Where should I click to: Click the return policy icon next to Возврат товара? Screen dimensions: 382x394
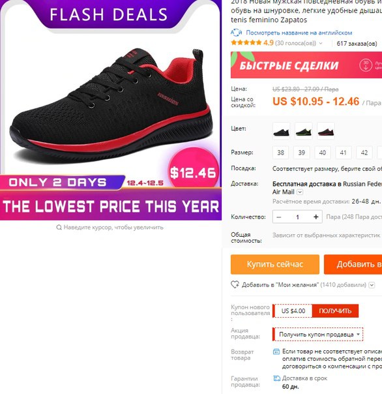[x=276, y=352]
